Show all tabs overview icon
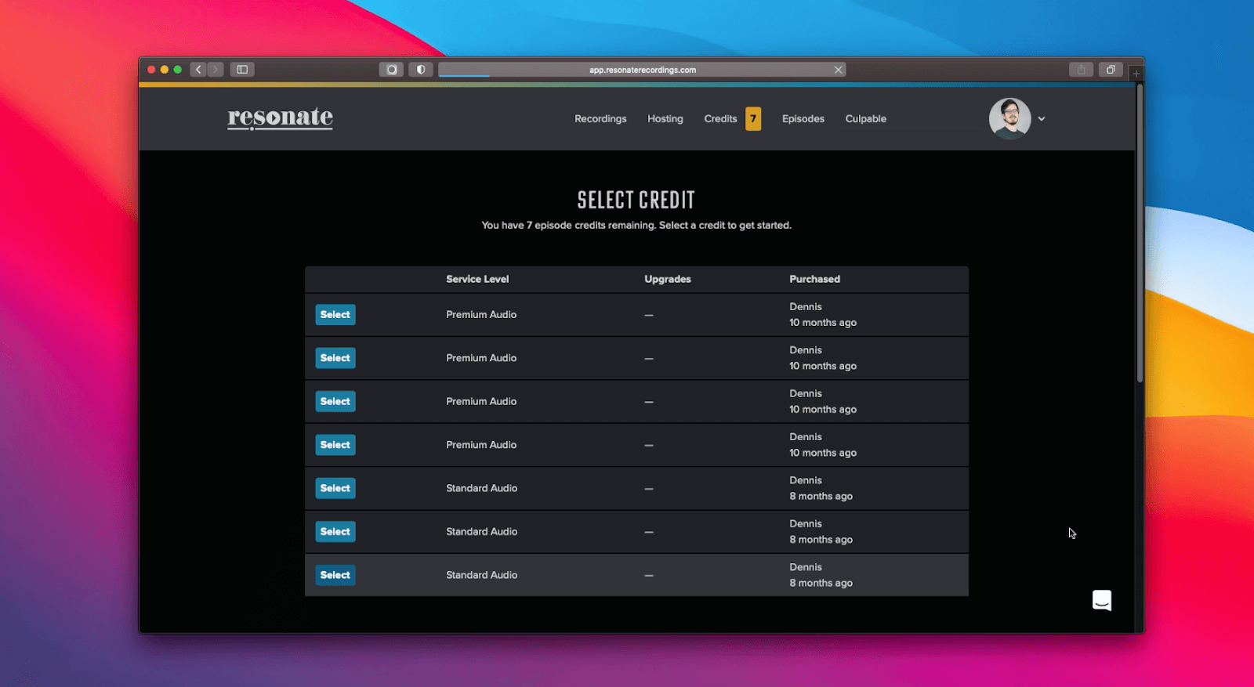1254x687 pixels. pos(1111,70)
